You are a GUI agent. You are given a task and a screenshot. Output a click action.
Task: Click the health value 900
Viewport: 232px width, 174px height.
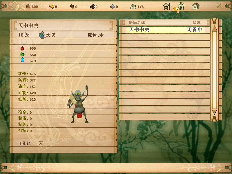[33, 48]
